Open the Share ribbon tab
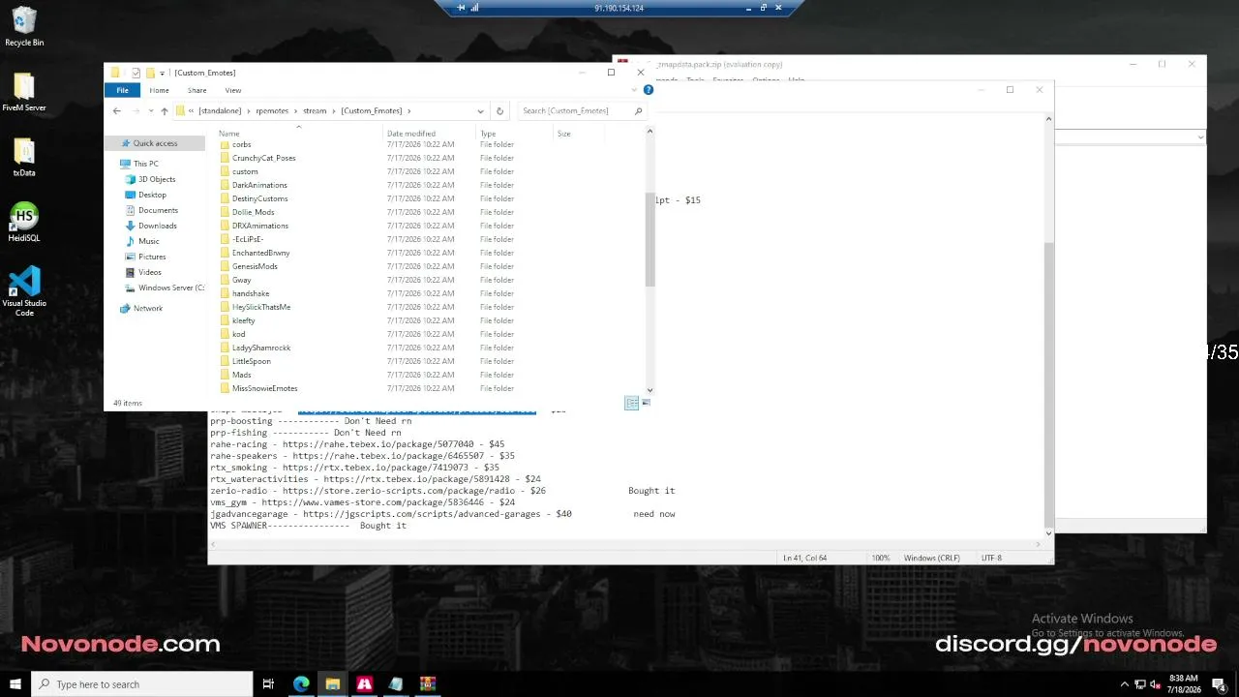This screenshot has height=697, width=1239. [196, 90]
